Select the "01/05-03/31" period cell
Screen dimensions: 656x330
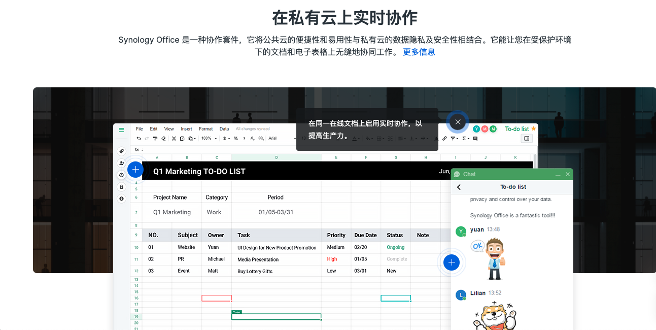[x=276, y=212]
